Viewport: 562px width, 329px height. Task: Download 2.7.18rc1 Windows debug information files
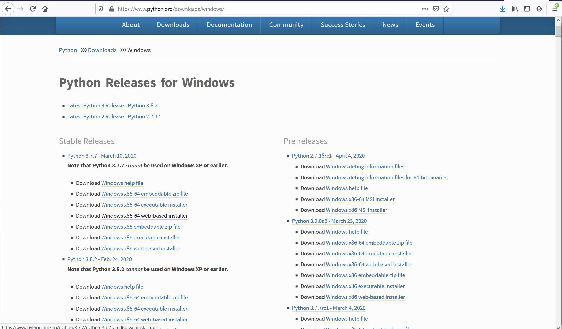pos(365,167)
